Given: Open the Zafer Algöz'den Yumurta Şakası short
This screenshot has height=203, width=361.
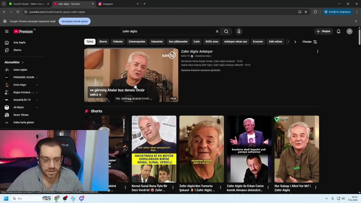Looking at the screenshot, I should coord(202,149).
